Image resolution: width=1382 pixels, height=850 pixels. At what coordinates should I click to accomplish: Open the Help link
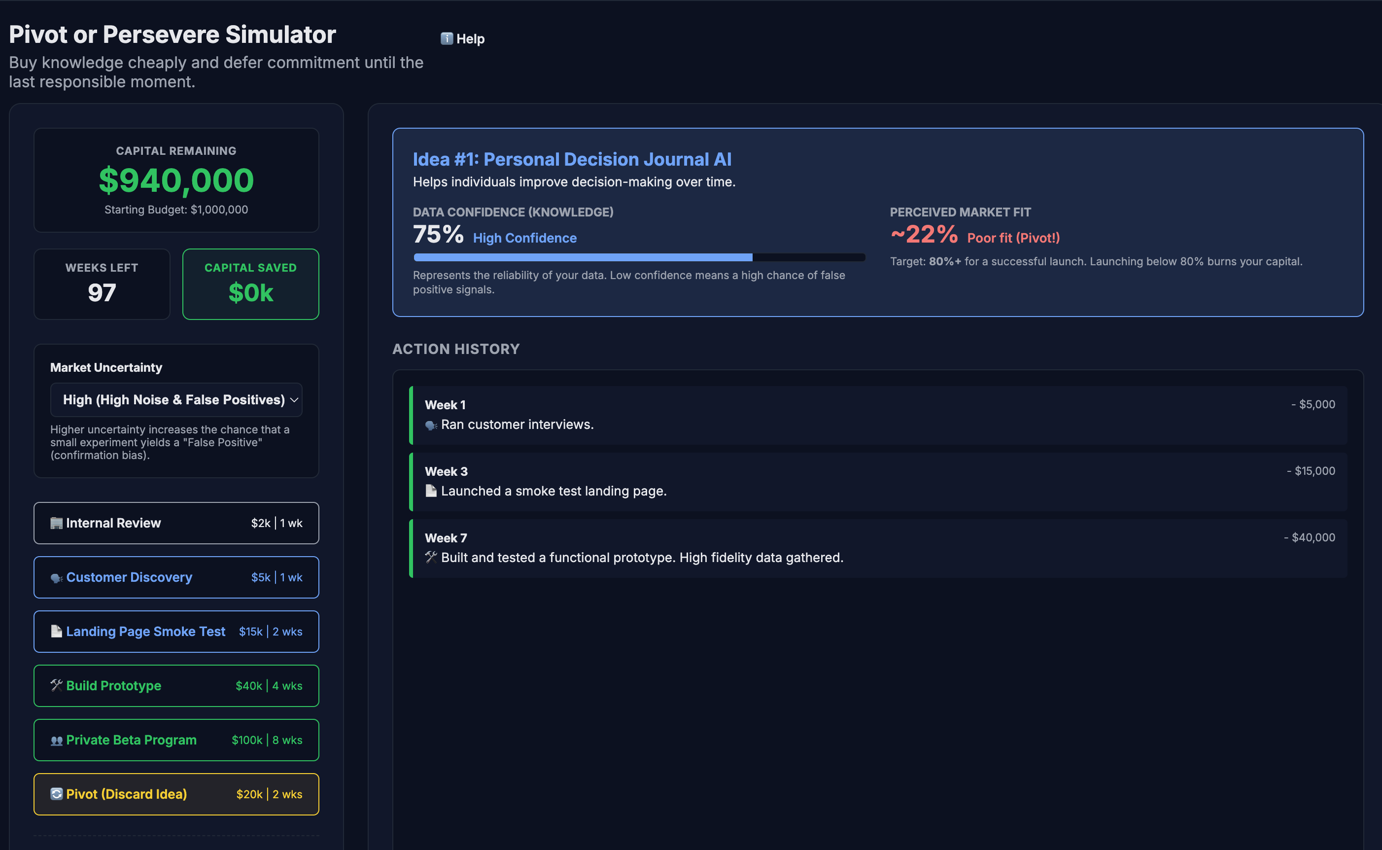coord(462,39)
